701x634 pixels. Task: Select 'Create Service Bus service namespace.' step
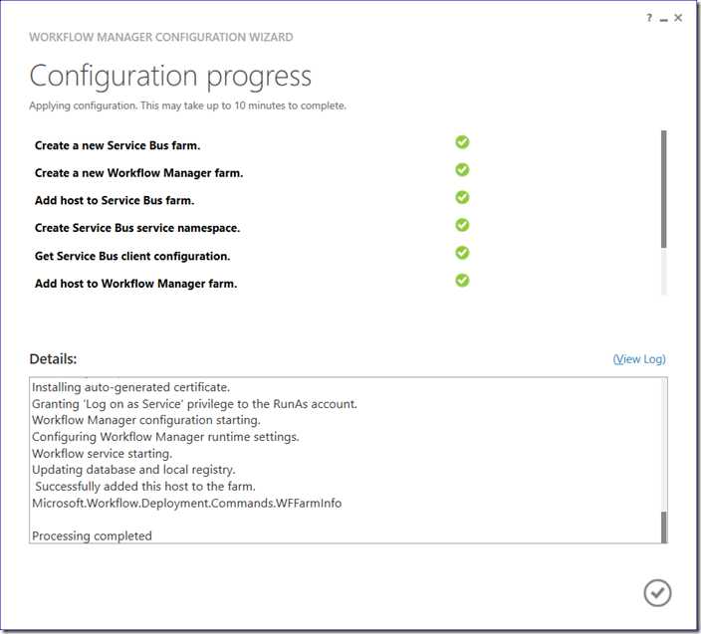click(137, 228)
